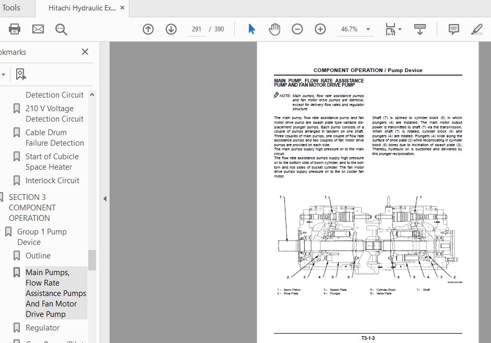Open the Email document icon
This screenshot has width=491, height=343.
(x=38, y=29)
